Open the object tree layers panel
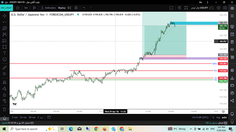 (232, 49)
